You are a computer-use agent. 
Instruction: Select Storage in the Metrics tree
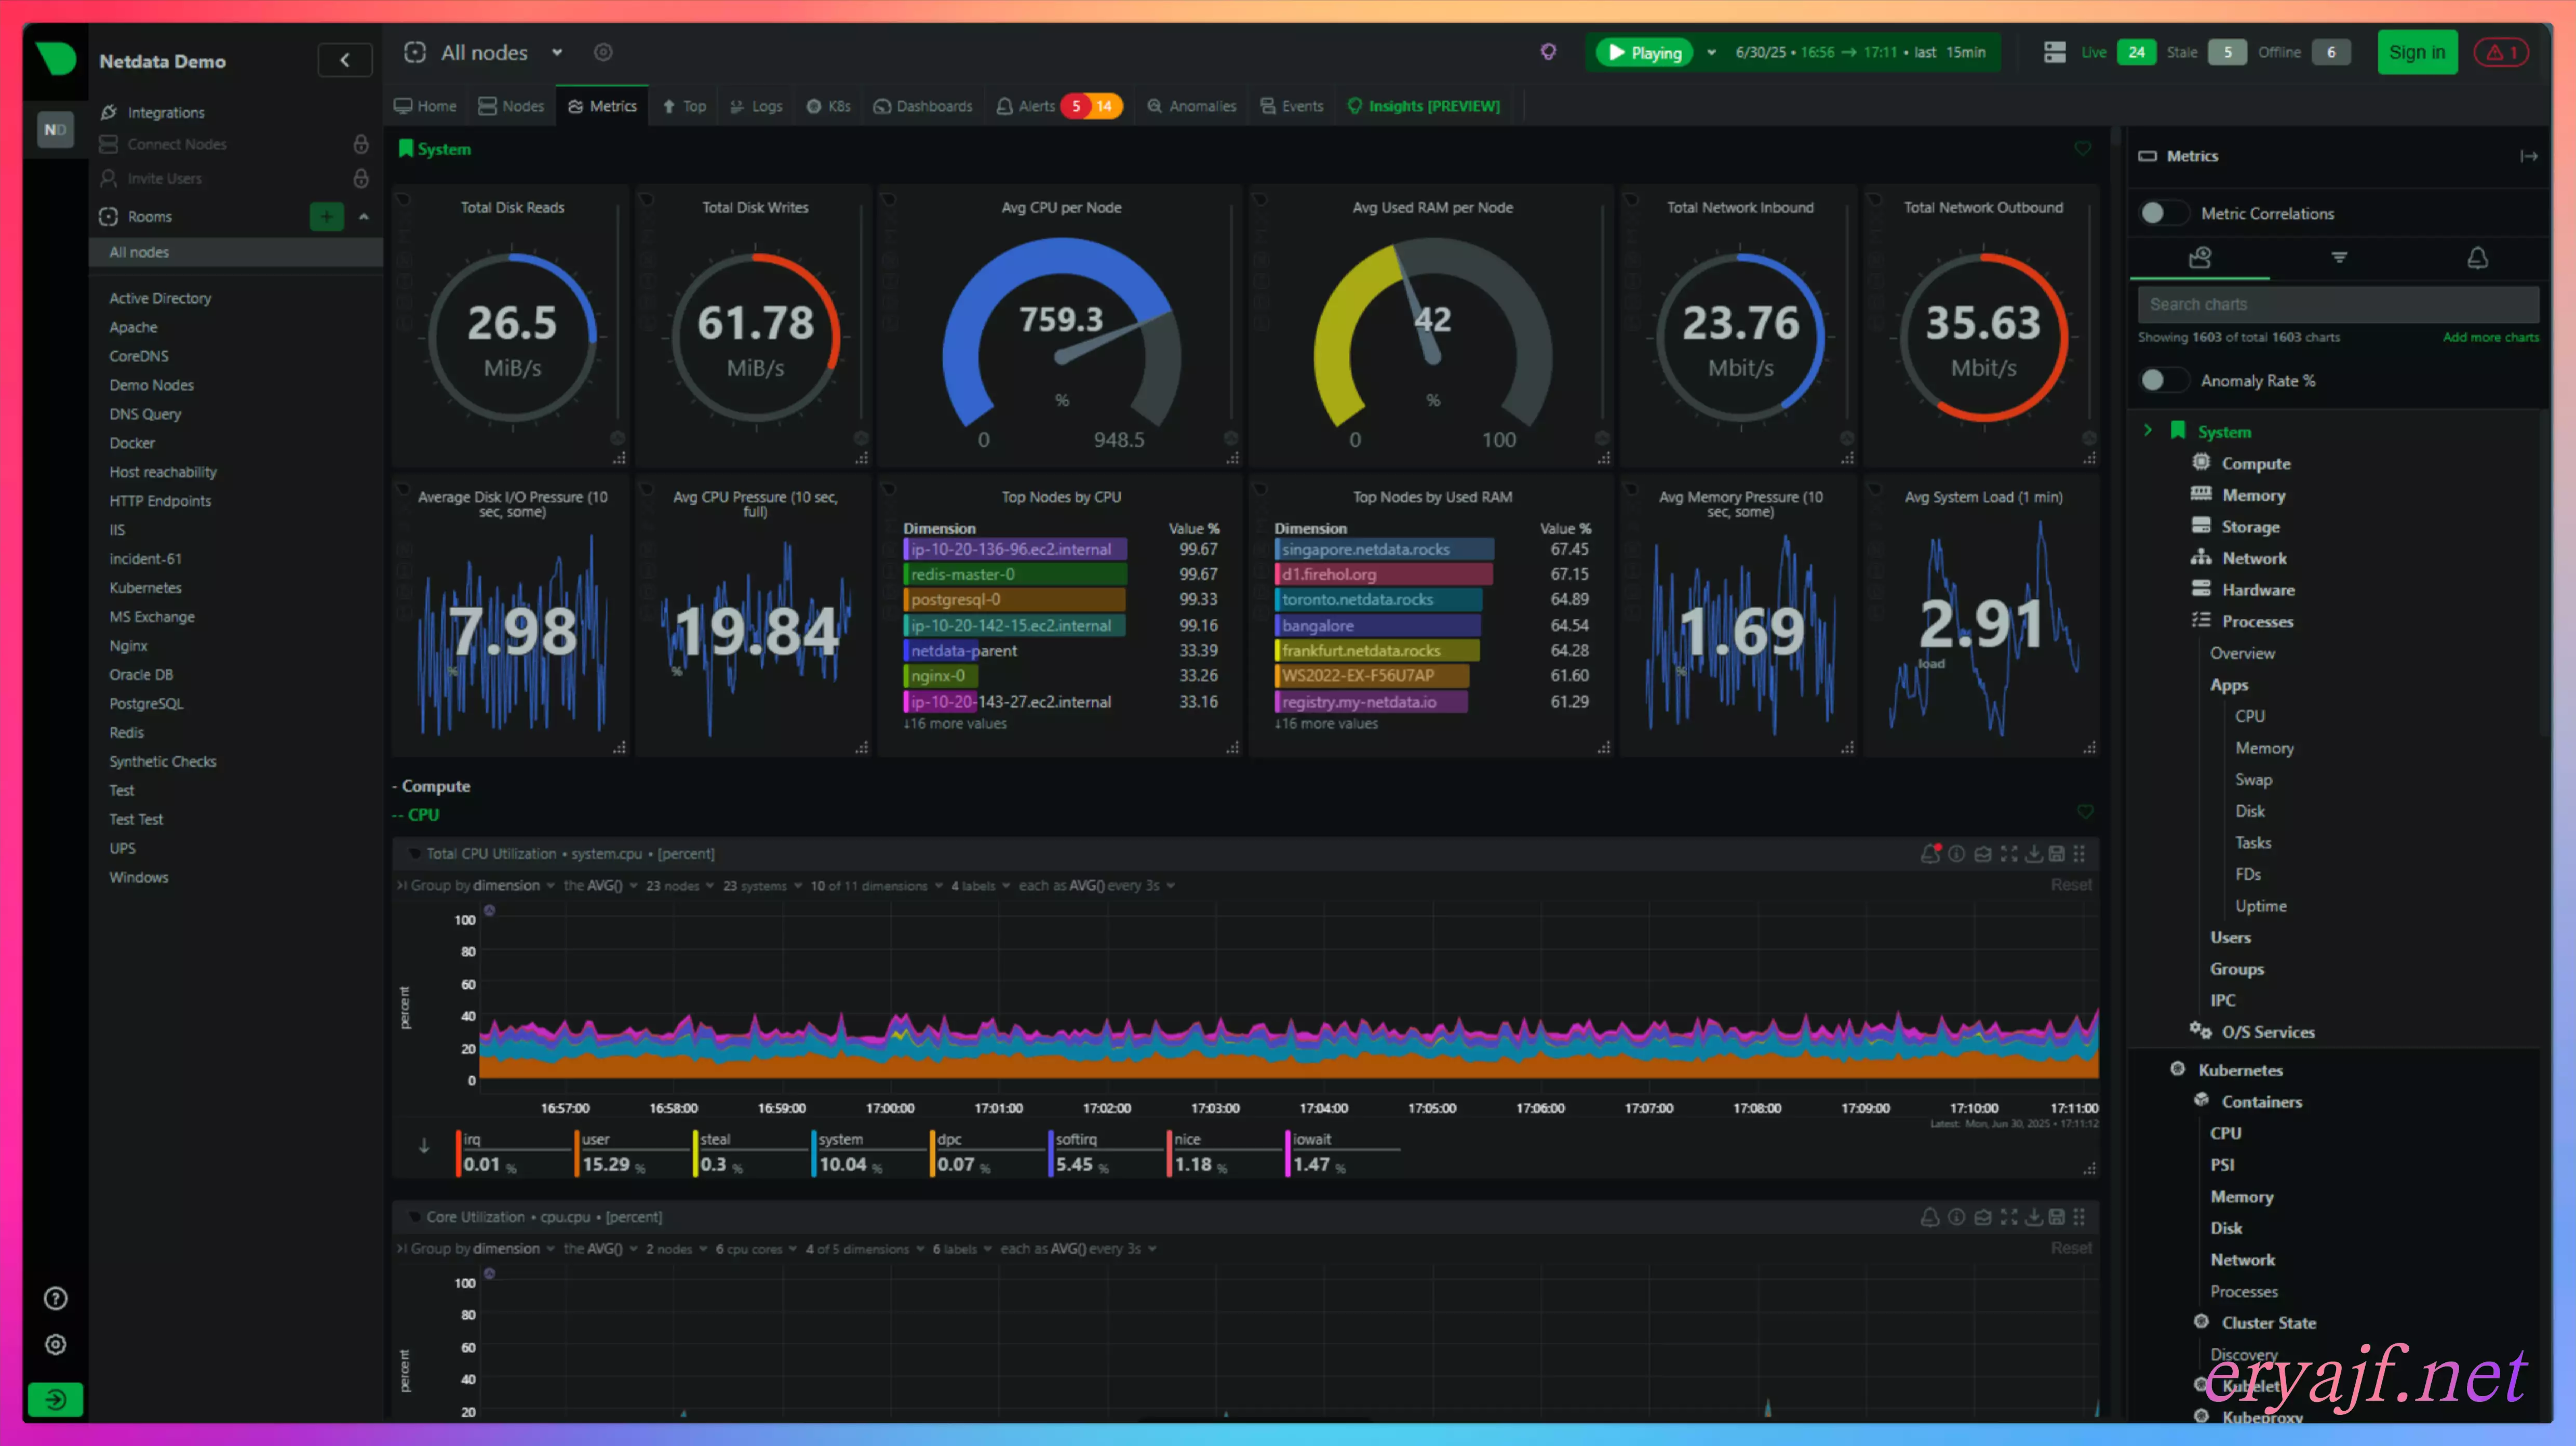click(2250, 526)
